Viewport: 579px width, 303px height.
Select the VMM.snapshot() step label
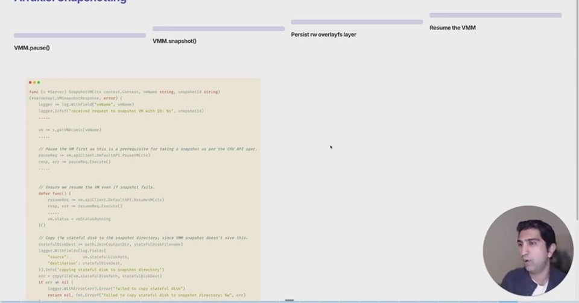coord(175,41)
